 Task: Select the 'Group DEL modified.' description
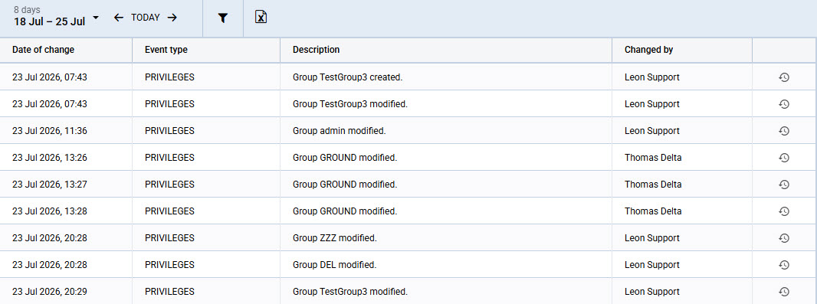pyautogui.click(x=334, y=265)
